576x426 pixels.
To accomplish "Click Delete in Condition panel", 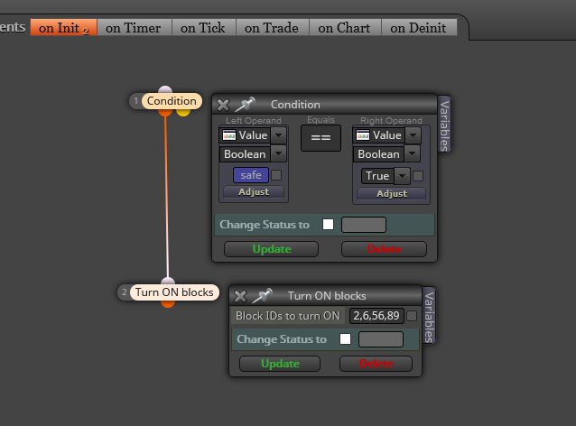I will (384, 249).
